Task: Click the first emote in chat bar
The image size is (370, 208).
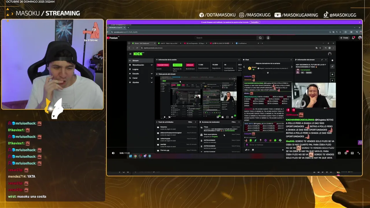Action: click(x=246, y=140)
